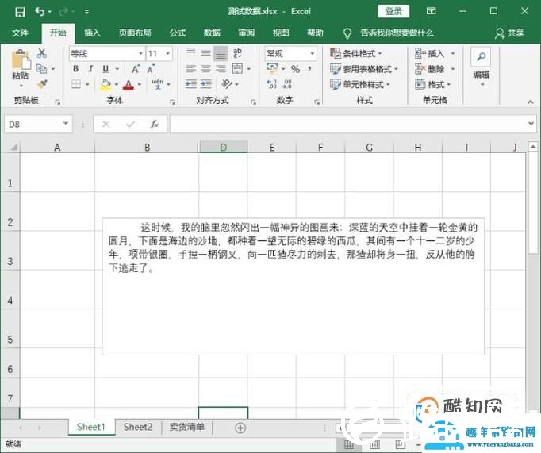The height and width of the screenshot is (453, 541).
Task: Open 条件格式 conditional formatting menu
Action: point(356,53)
